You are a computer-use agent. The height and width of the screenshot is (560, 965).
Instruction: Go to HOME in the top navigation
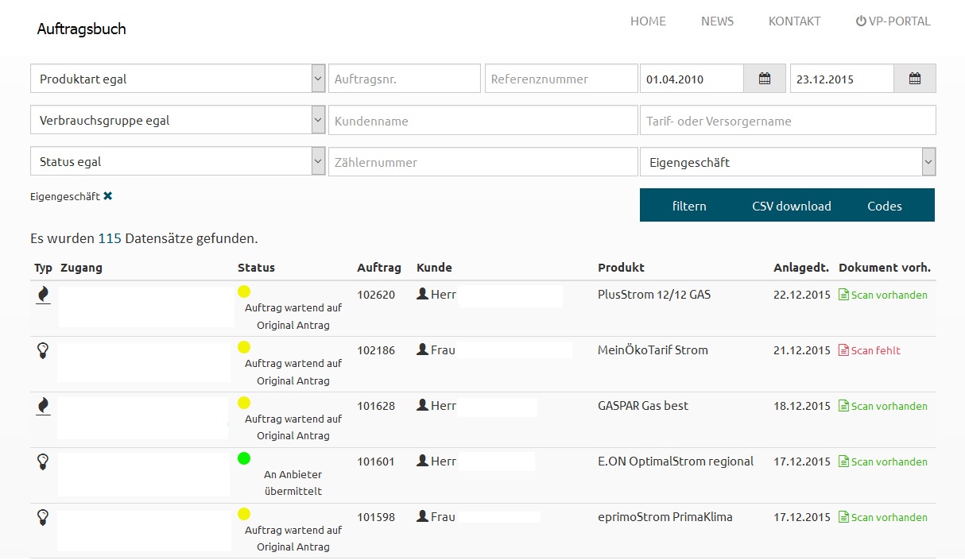coord(648,21)
